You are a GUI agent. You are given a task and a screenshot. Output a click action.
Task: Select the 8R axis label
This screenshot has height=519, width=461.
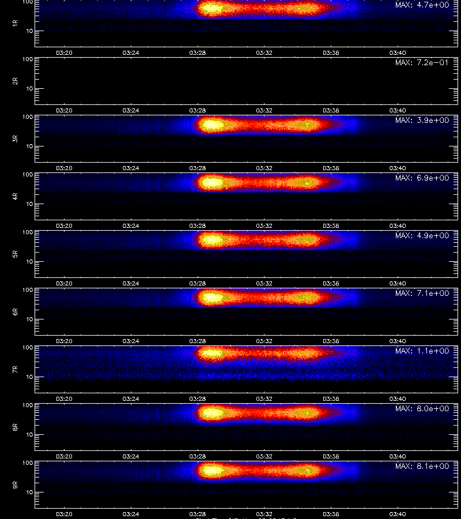click(15, 427)
